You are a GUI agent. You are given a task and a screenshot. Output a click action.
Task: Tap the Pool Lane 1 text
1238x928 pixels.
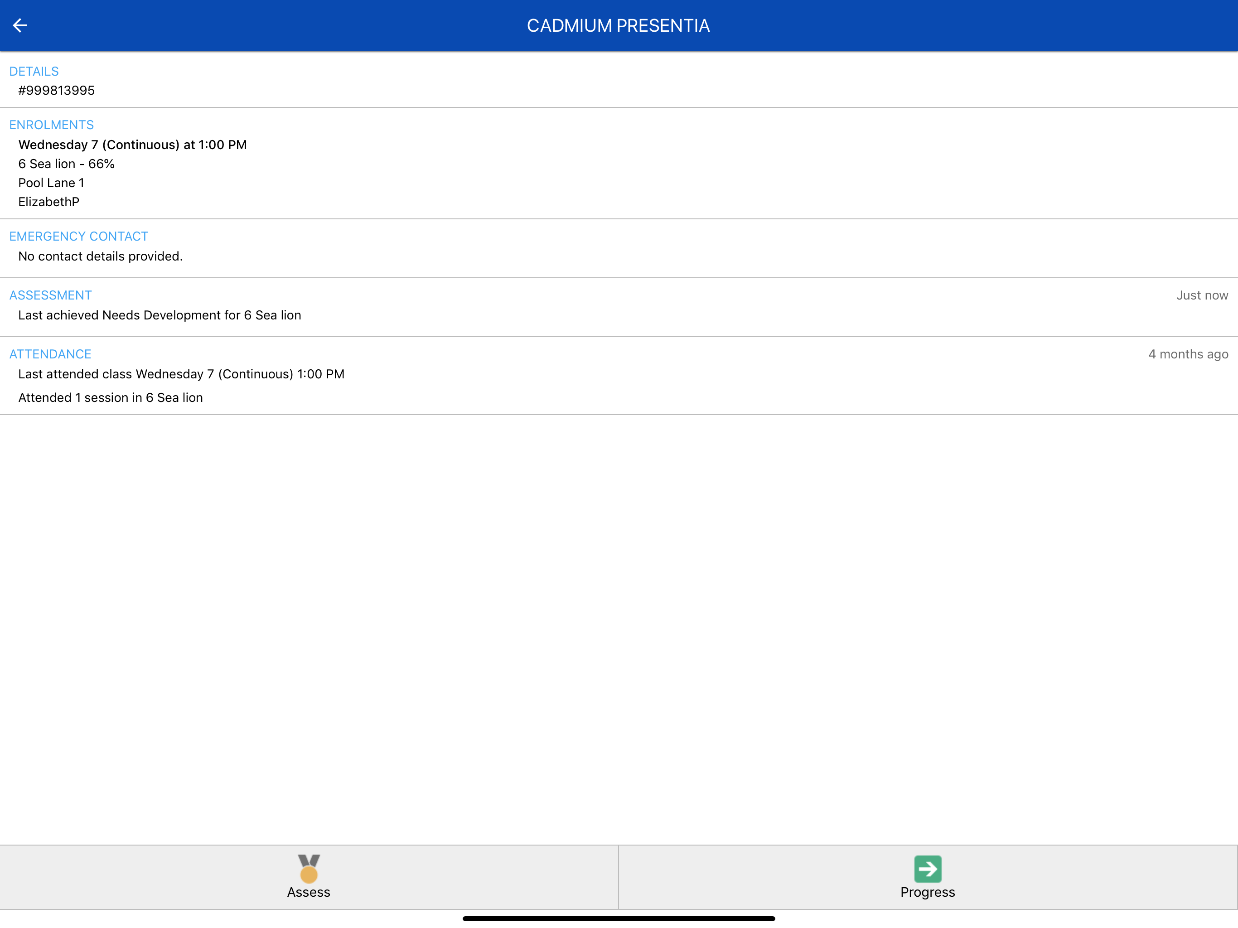click(52, 183)
